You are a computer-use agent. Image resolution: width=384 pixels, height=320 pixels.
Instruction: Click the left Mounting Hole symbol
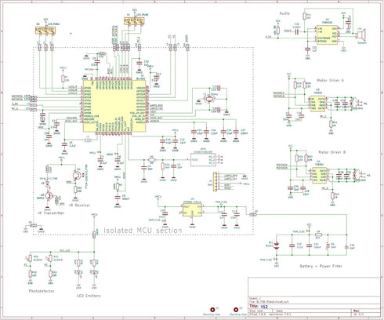(x=212, y=310)
